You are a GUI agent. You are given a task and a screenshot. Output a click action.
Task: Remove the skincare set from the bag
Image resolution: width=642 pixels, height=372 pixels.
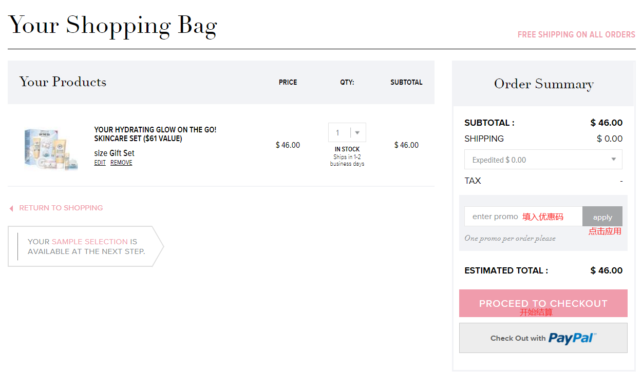pyautogui.click(x=121, y=163)
